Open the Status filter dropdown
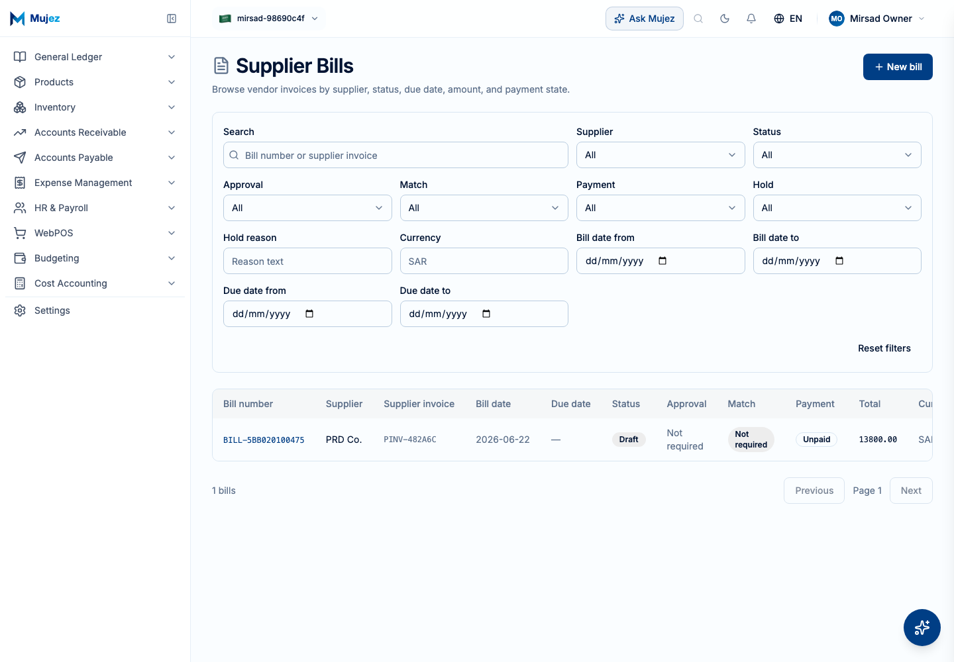 (x=837, y=155)
